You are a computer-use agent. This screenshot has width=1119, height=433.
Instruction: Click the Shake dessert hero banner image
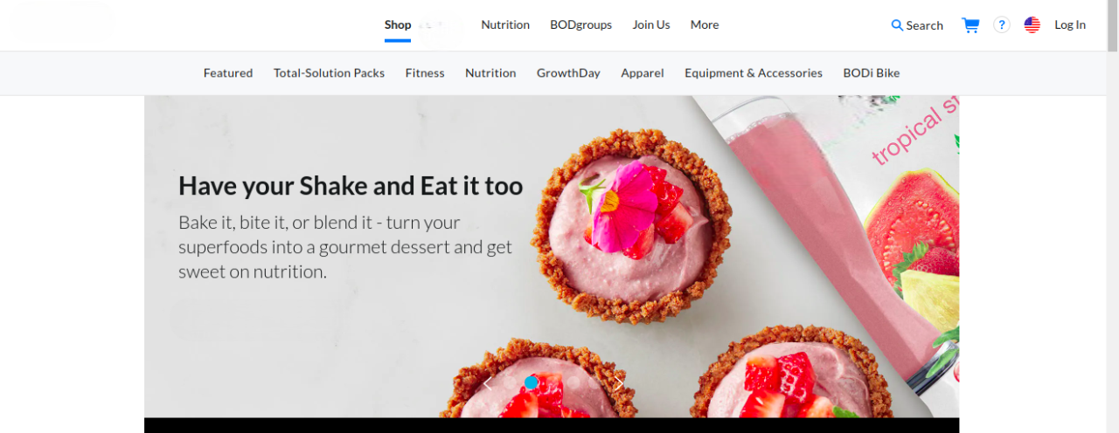[x=552, y=257]
